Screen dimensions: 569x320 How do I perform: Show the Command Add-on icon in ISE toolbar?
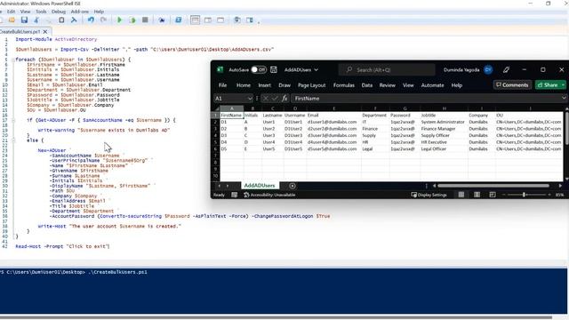[x=250, y=20]
